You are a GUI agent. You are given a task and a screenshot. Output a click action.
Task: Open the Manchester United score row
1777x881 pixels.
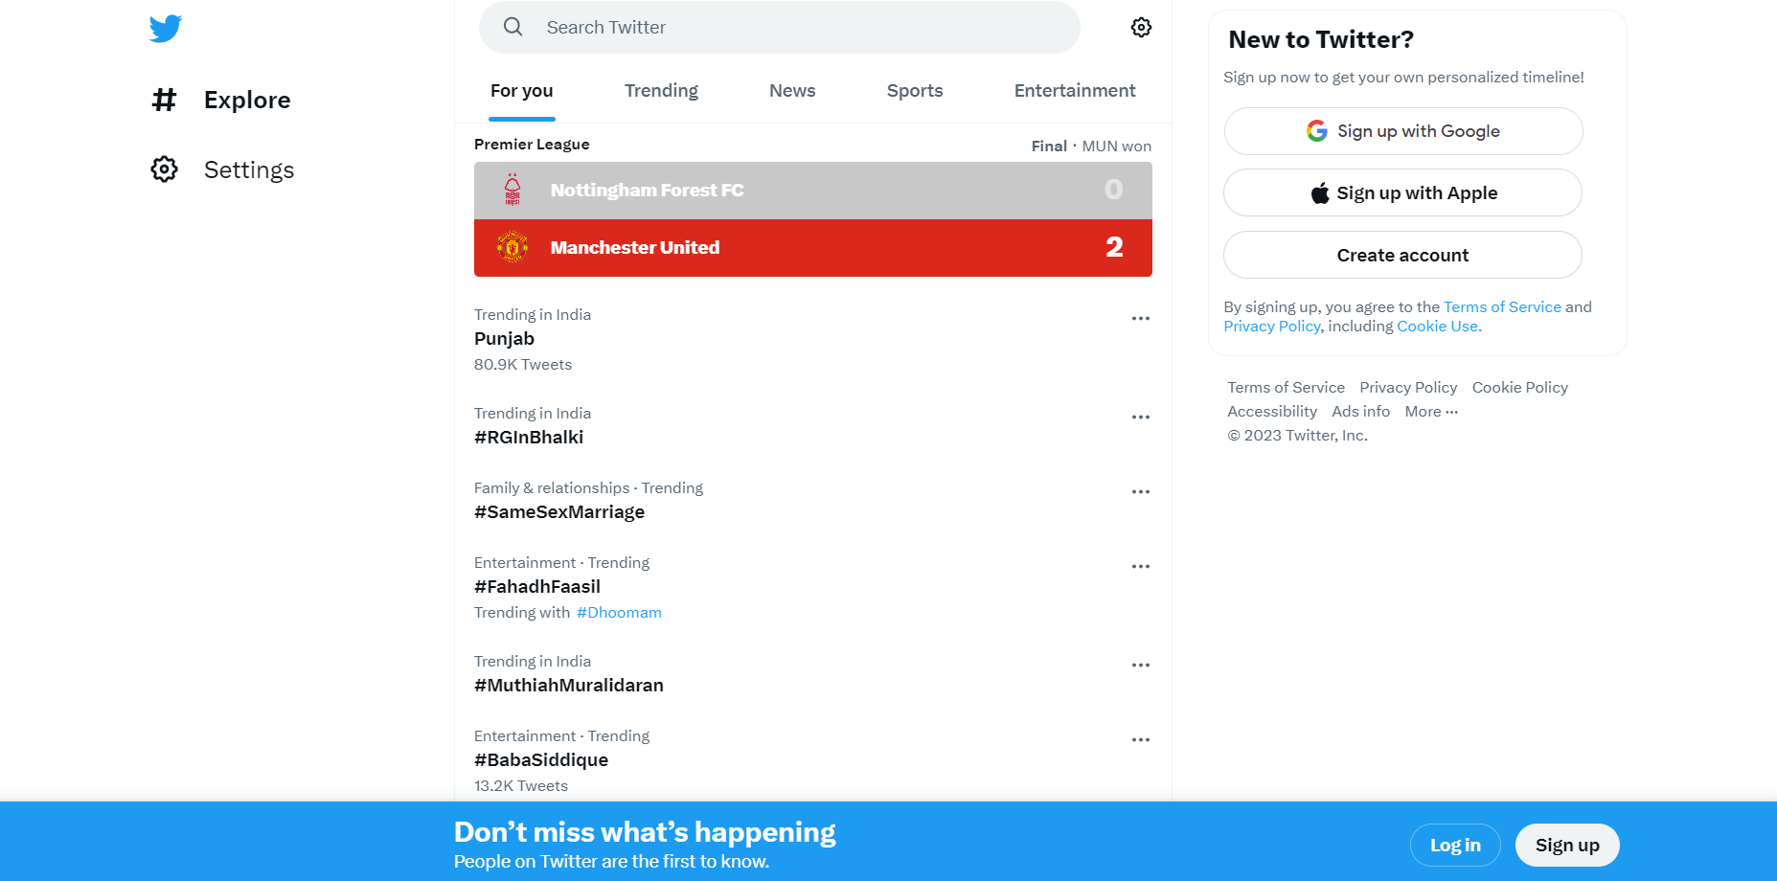(x=813, y=248)
